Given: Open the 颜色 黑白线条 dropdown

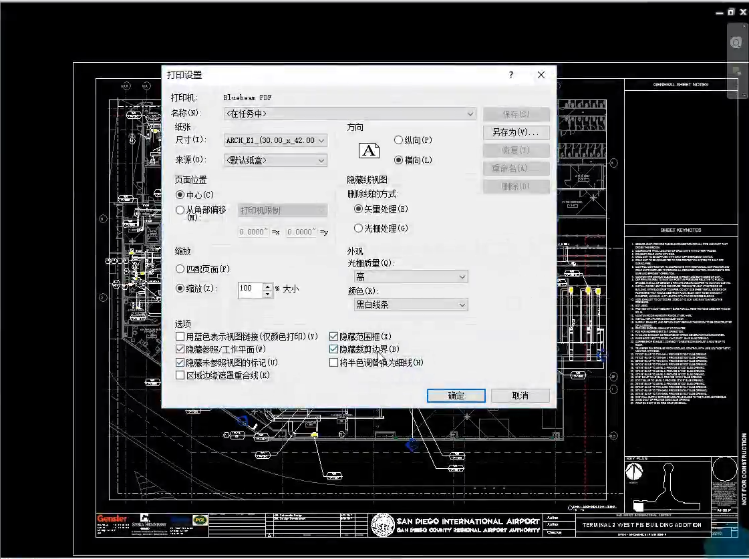Looking at the screenshot, I should 411,305.
